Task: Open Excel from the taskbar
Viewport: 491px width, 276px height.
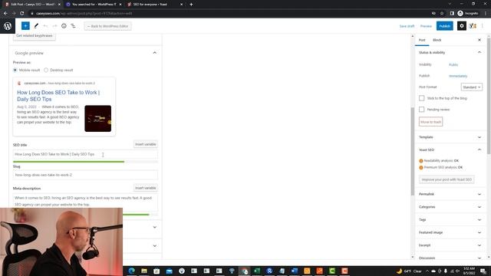Action: (x=257, y=271)
